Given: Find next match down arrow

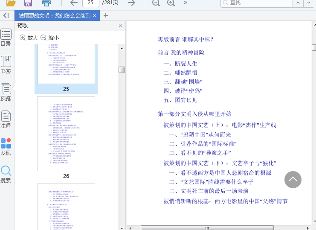Looking at the screenshot, I should pos(309,3).
